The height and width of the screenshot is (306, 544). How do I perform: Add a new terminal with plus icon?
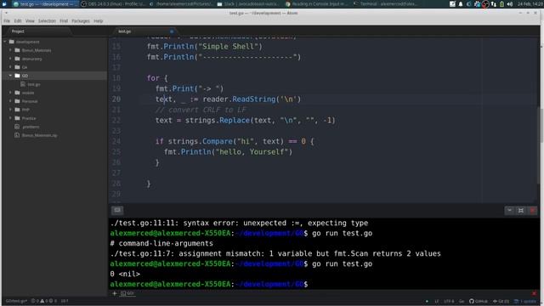(x=114, y=293)
